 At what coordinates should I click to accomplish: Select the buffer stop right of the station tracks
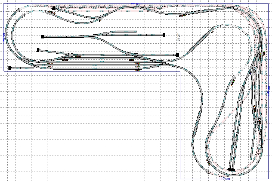point(177,55)
